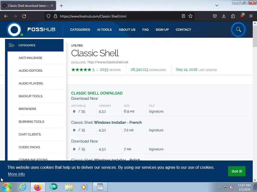Open a new tab with the plus icon
The width and height of the screenshot is (257, 192).
tap(61, 6)
